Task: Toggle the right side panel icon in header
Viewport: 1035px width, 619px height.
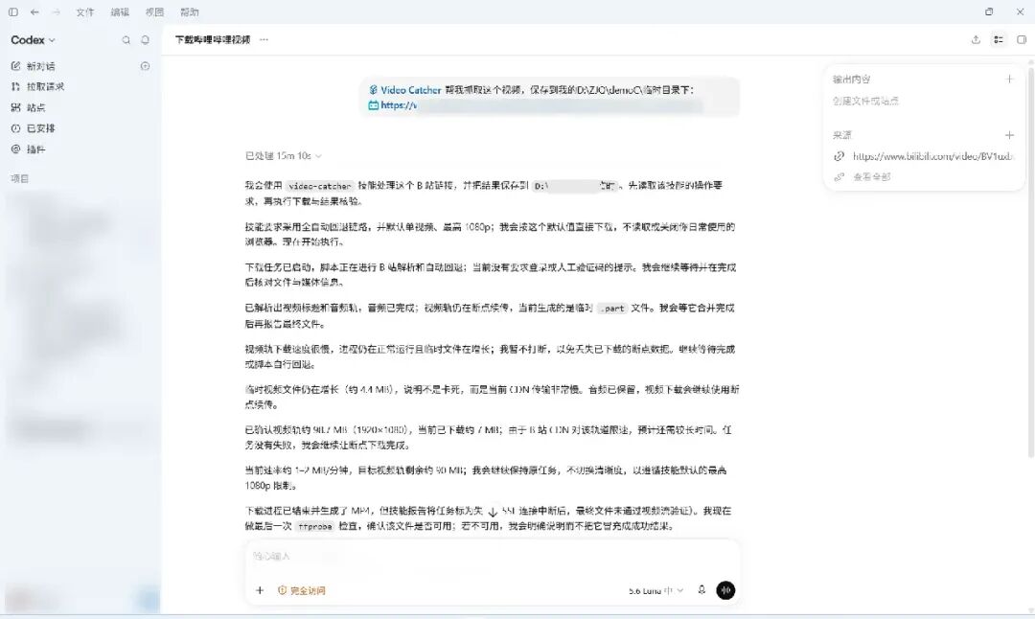Action: [1022, 39]
